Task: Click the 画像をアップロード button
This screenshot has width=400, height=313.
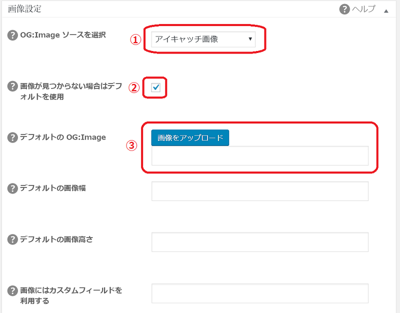Action: tap(190, 138)
